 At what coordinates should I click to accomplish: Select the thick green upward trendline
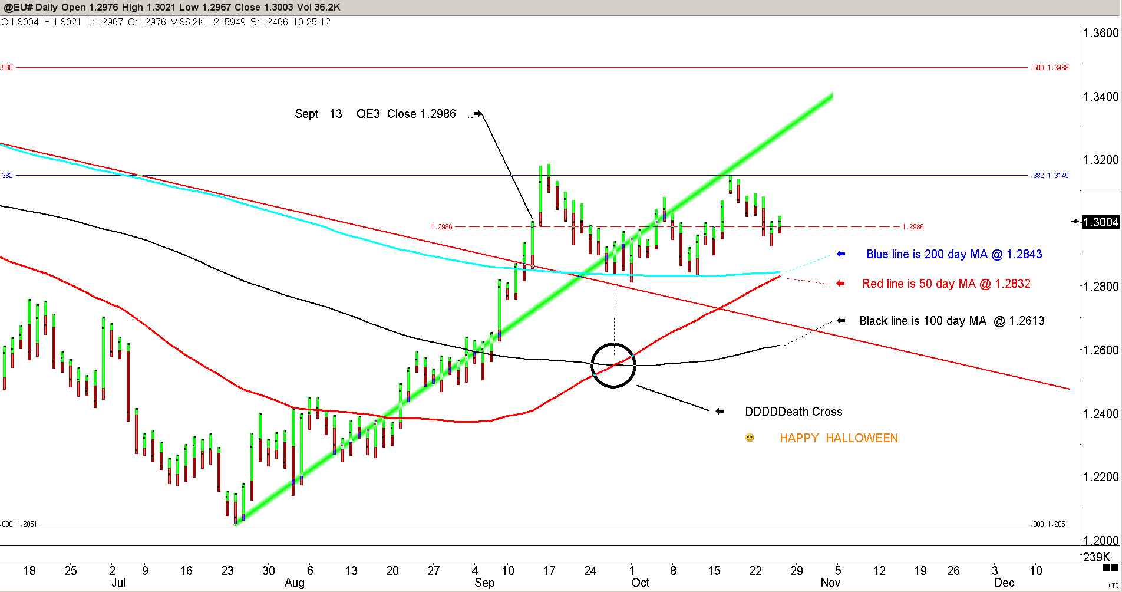[534, 309]
